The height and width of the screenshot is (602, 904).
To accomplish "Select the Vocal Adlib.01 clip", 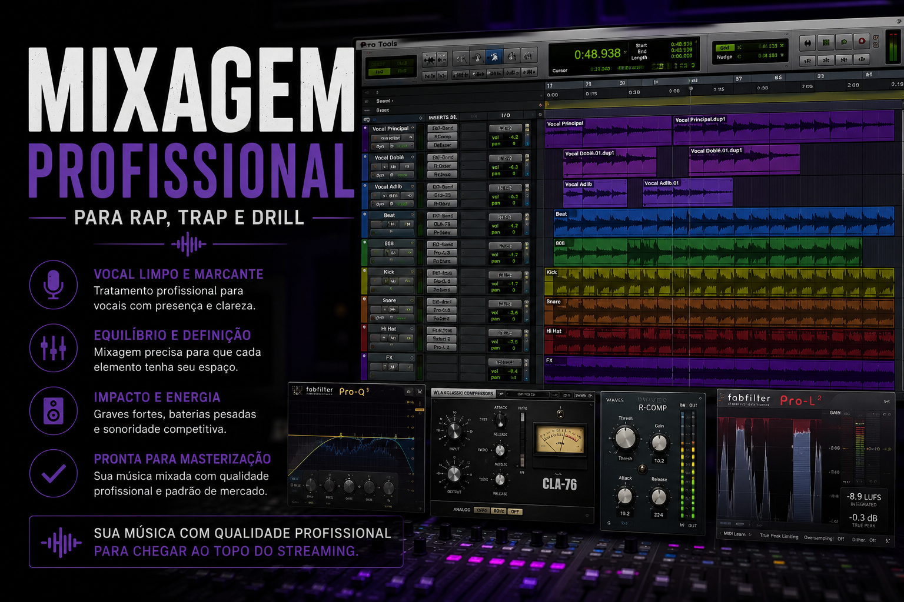I will click(x=687, y=192).
